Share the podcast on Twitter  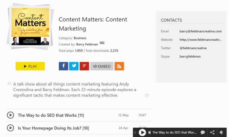[74, 66]
